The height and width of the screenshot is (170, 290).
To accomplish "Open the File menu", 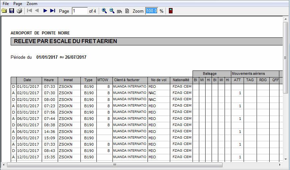I will coord(6,3).
